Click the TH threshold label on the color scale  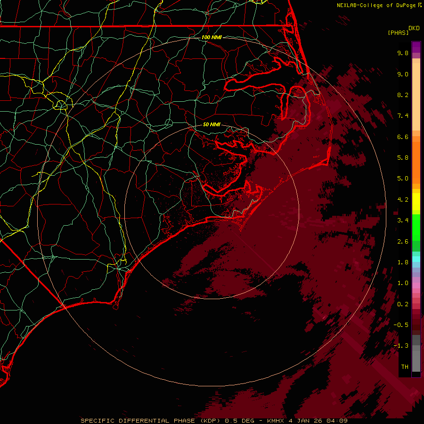tap(405, 367)
